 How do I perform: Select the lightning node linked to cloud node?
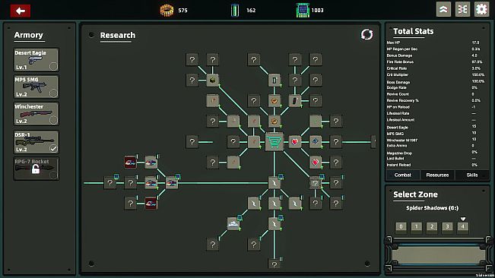point(254,204)
